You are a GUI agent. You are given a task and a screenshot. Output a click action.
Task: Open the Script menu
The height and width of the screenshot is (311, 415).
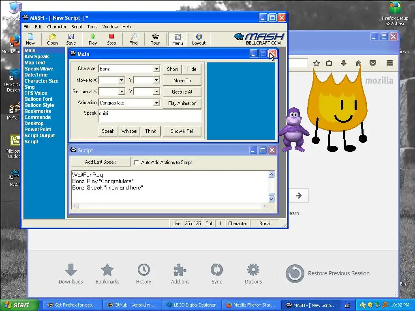tap(77, 27)
